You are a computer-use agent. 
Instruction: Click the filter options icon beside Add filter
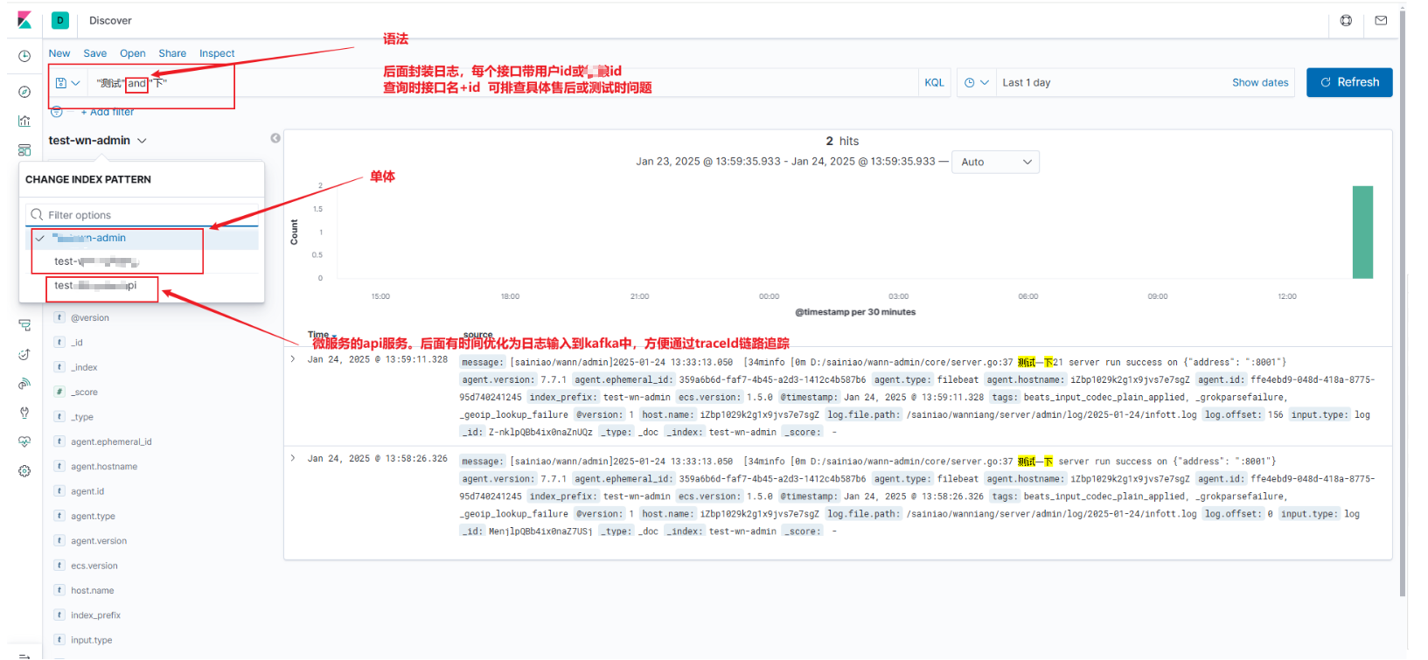[57, 111]
